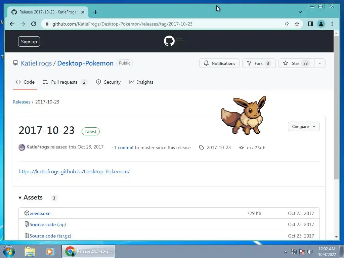Screen dimensions: 344x258
Task: Open Windows Media Player from taskbar
Action: [x=50, y=251]
